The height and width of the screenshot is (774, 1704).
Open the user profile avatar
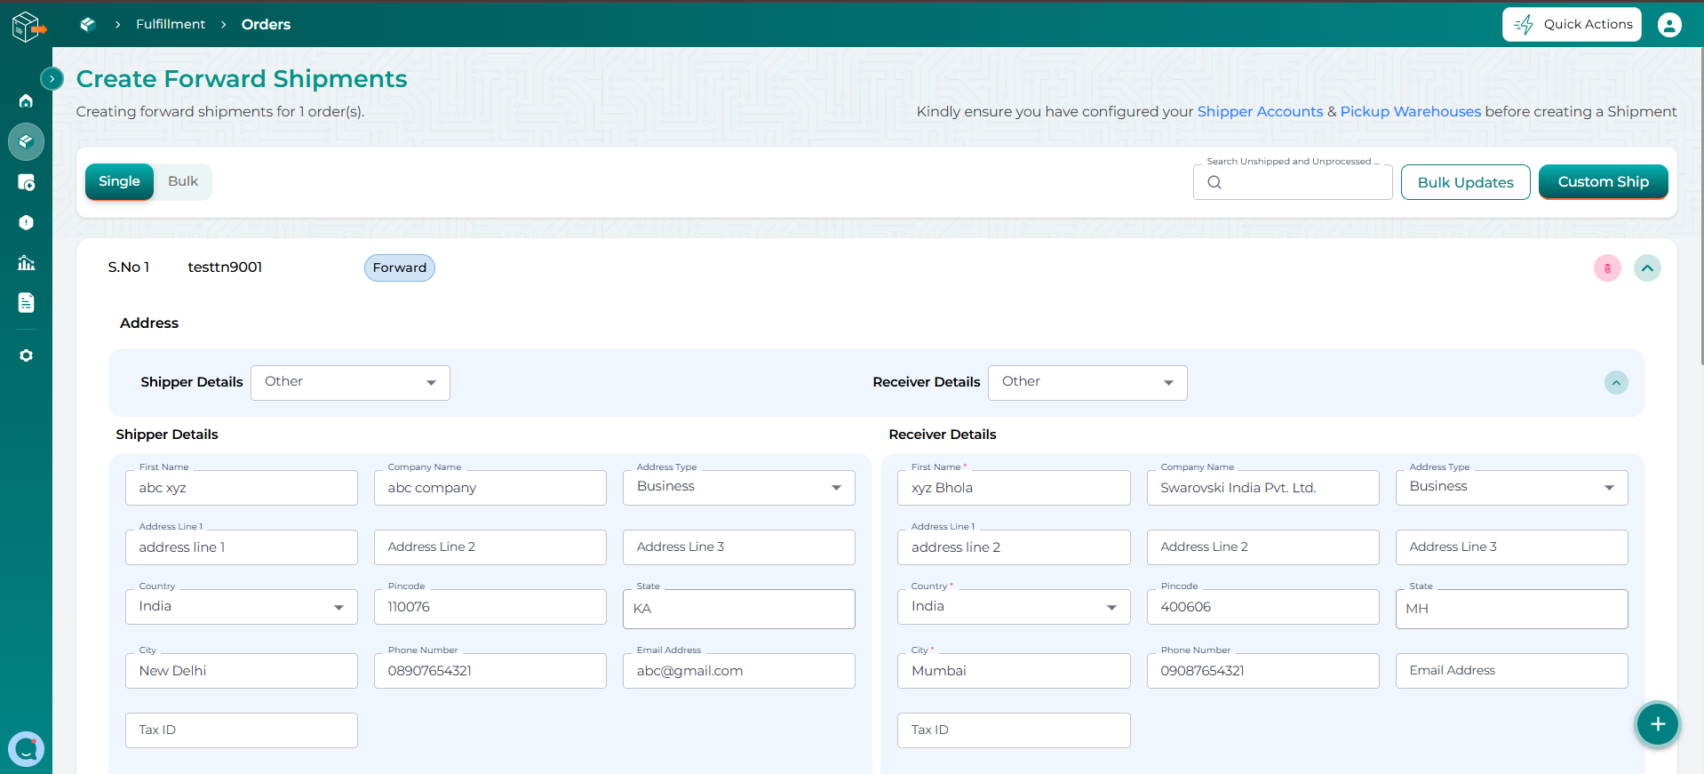click(x=1669, y=25)
